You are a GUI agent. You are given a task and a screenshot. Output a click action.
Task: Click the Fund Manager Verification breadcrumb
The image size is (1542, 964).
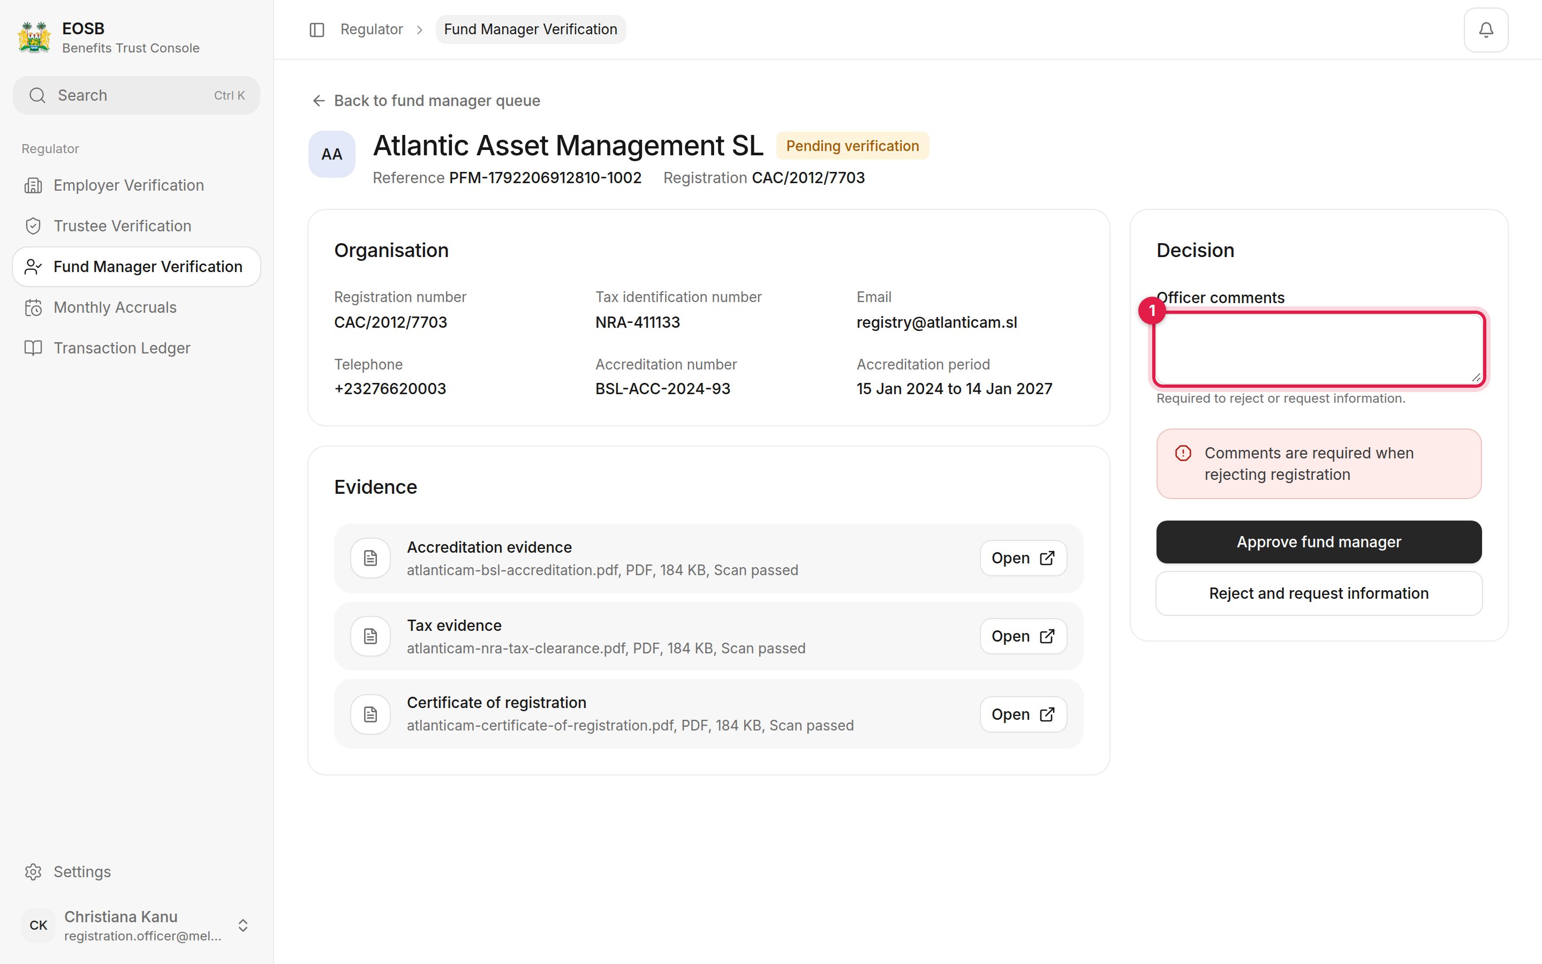tap(531, 30)
